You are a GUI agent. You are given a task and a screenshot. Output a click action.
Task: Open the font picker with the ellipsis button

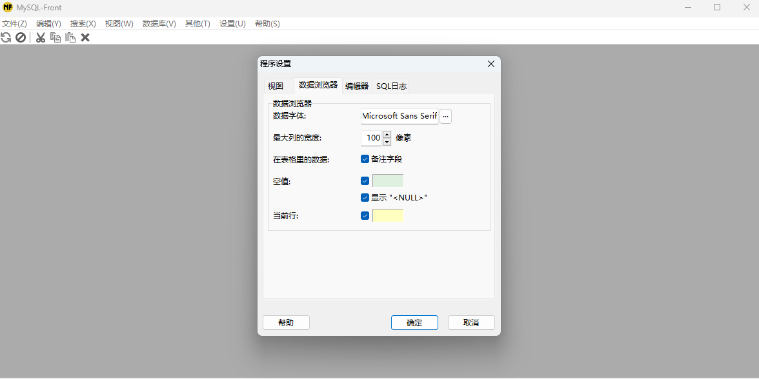(x=445, y=116)
